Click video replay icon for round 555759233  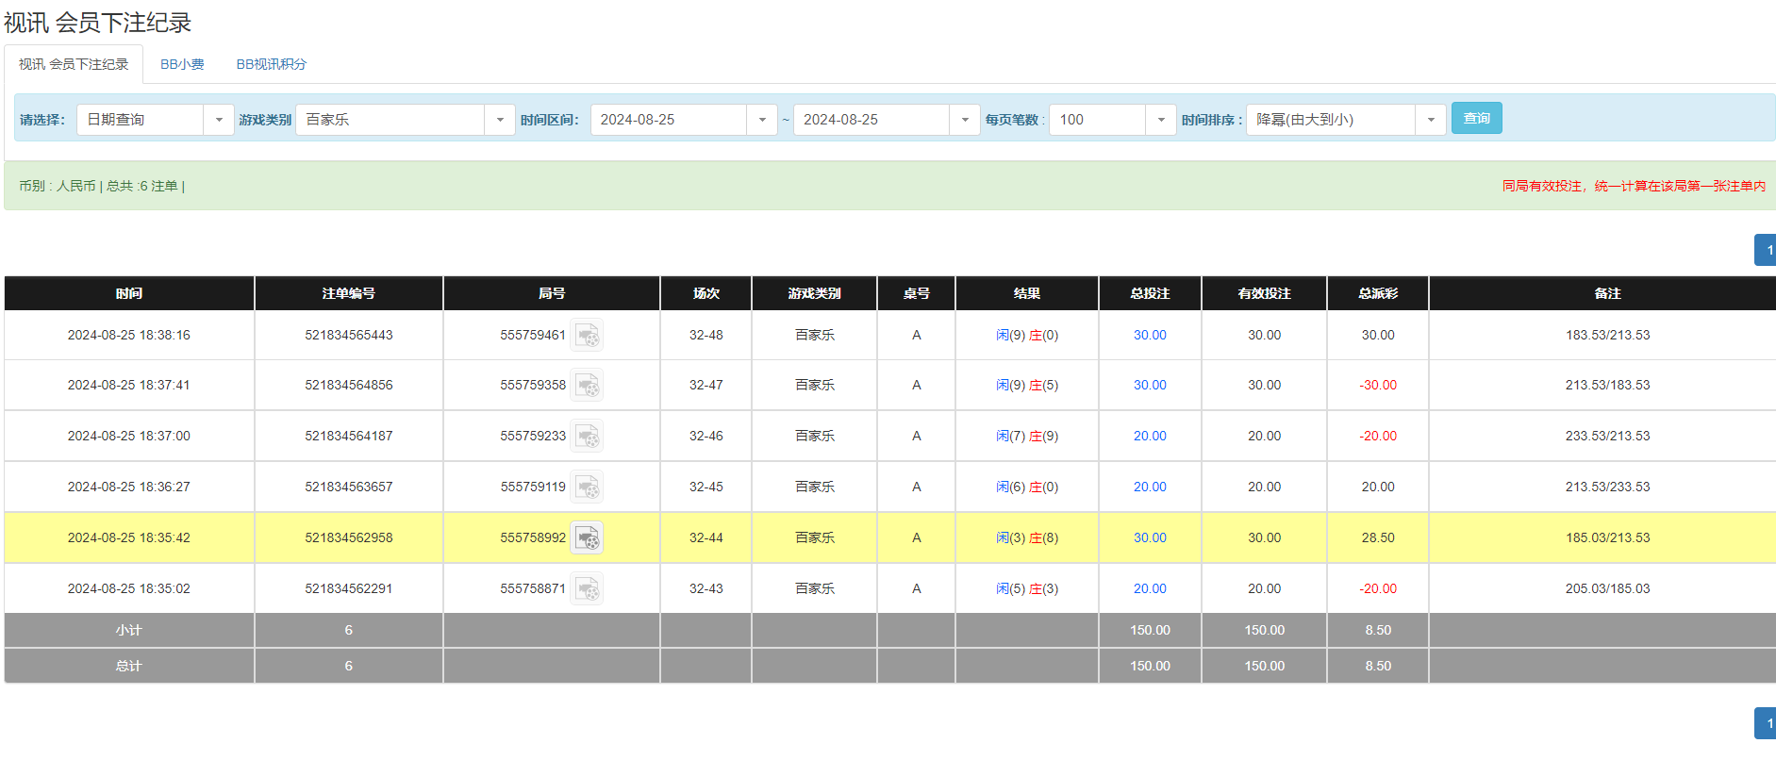587,437
